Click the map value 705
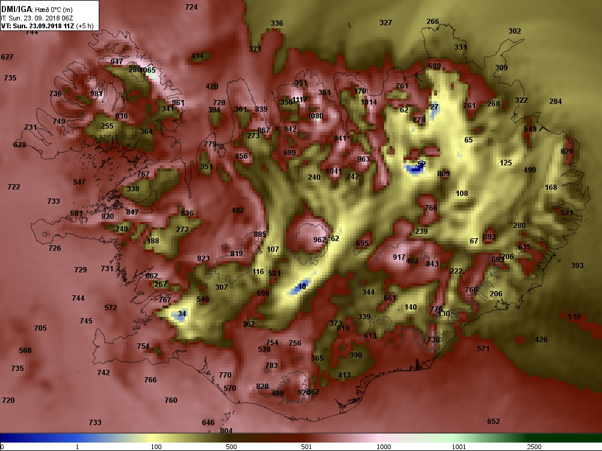 40,328
